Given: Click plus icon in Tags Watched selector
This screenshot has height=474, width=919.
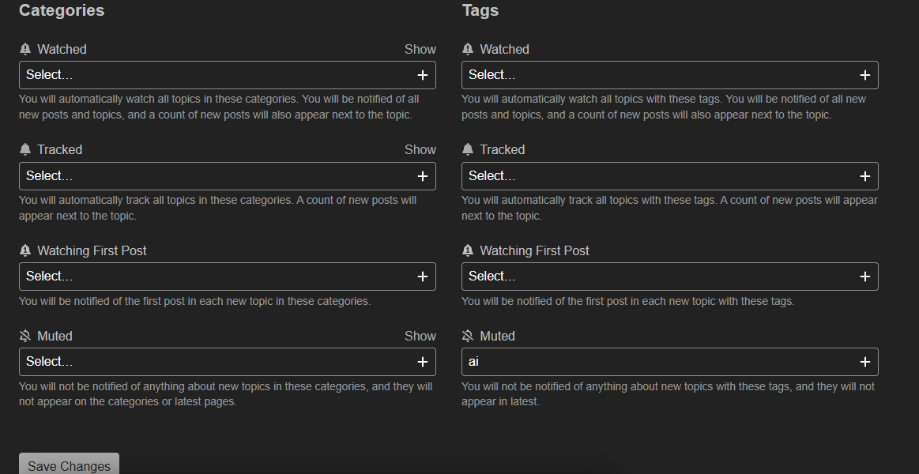Looking at the screenshot, I should tap(865, 75).
